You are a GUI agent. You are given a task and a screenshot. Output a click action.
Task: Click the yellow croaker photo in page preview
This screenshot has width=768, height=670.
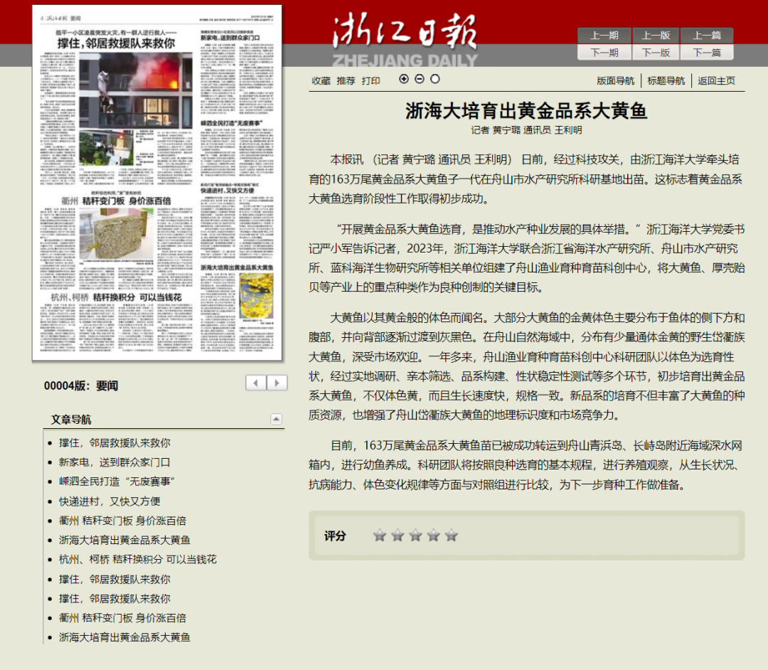pos(256,297)
